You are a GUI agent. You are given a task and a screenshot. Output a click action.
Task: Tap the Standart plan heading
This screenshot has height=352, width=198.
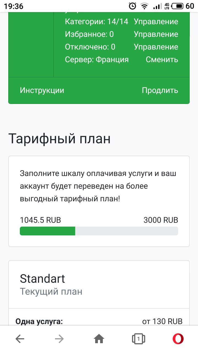42,279
